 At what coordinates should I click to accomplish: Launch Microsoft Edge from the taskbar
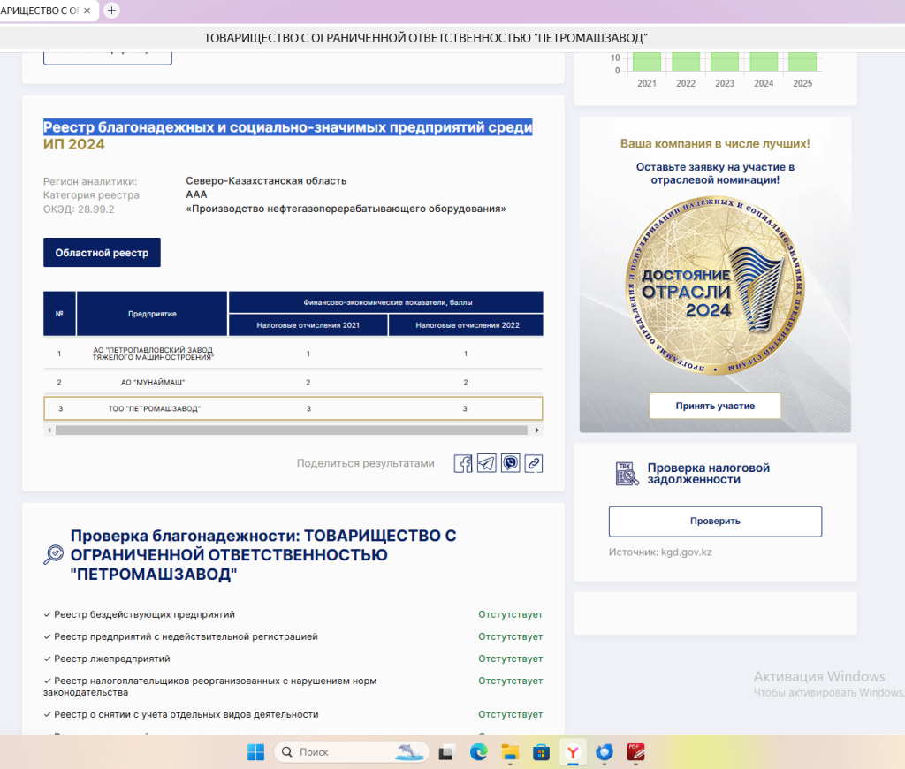478,751
